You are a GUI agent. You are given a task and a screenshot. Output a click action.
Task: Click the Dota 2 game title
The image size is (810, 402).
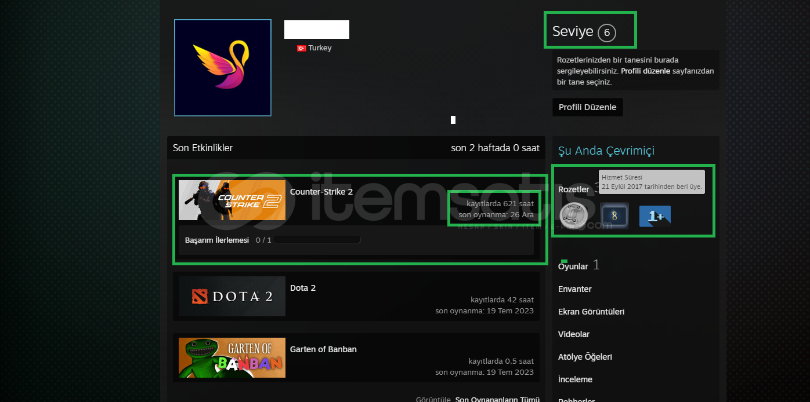click(x=303, y=288)
